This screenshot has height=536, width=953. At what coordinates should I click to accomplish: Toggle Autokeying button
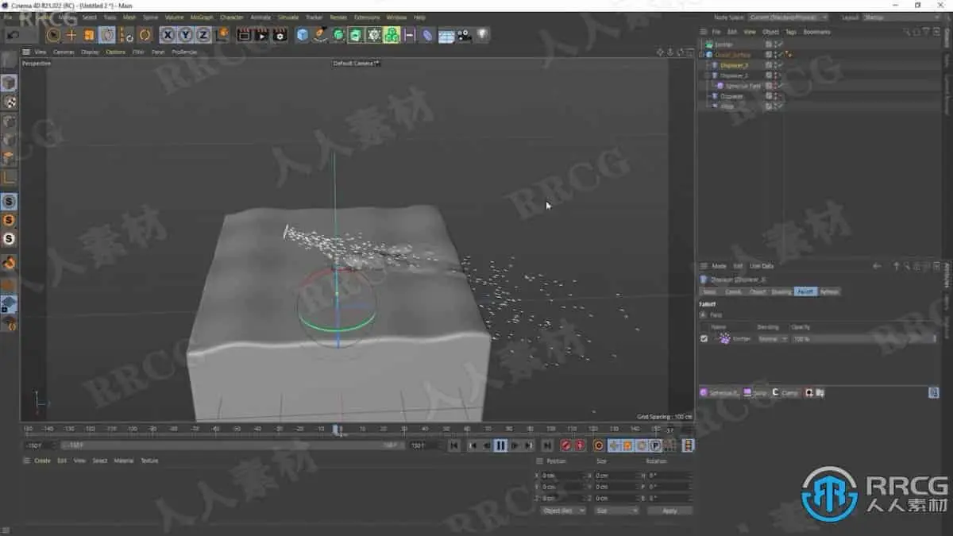pyautogui.click(x=580, y=445)
